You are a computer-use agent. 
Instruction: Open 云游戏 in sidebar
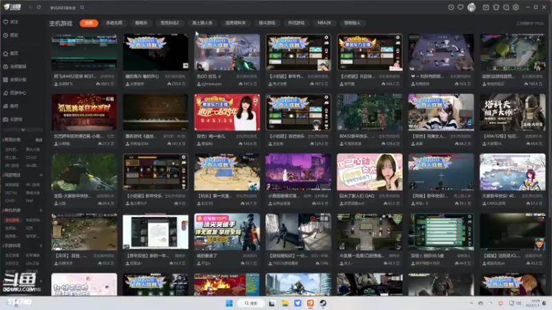click(x=13, y=119)
